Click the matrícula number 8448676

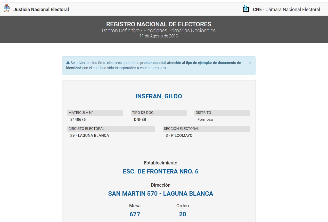click(78, 120)
